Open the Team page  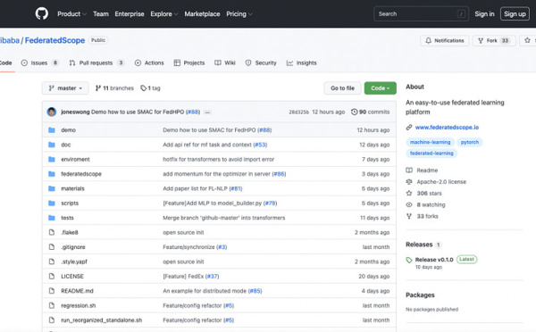(101, 14)
